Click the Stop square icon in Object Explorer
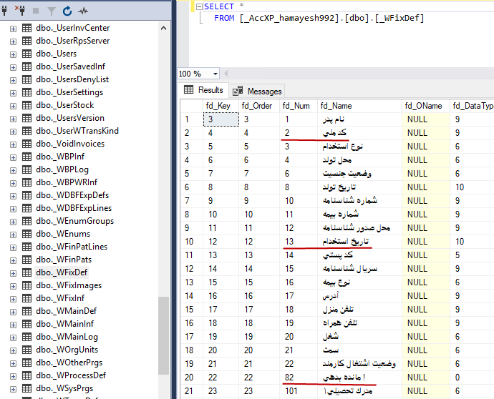This screenshot has width=494, height=399. [36, 11]
